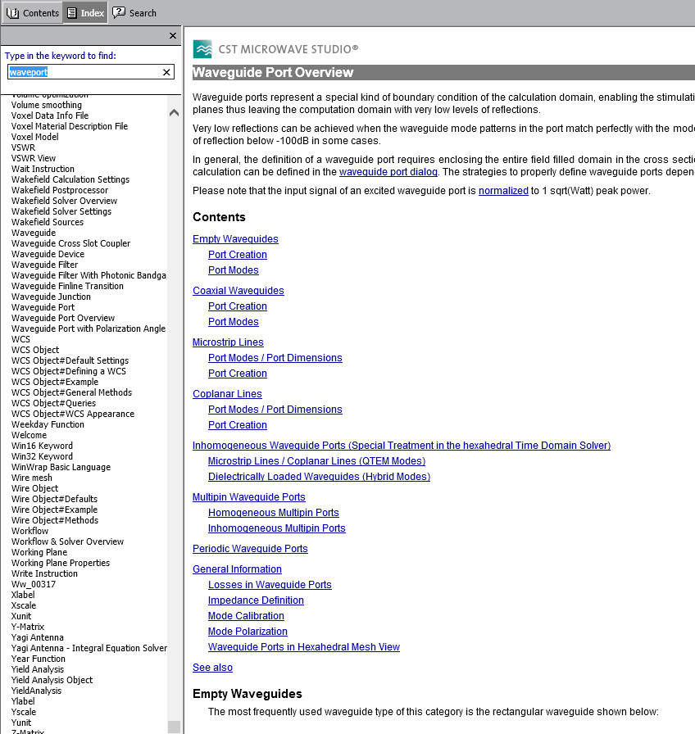Switch to the Index tab
Image resolution: width=695 pixels, height=734 pixels.
pos(86,13)
